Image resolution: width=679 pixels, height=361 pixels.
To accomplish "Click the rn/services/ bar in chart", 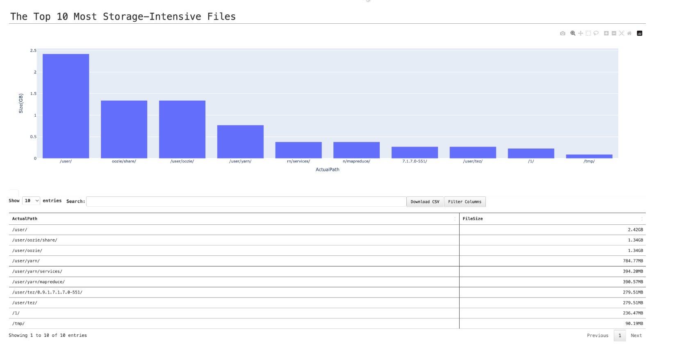I will click(298, 150).
